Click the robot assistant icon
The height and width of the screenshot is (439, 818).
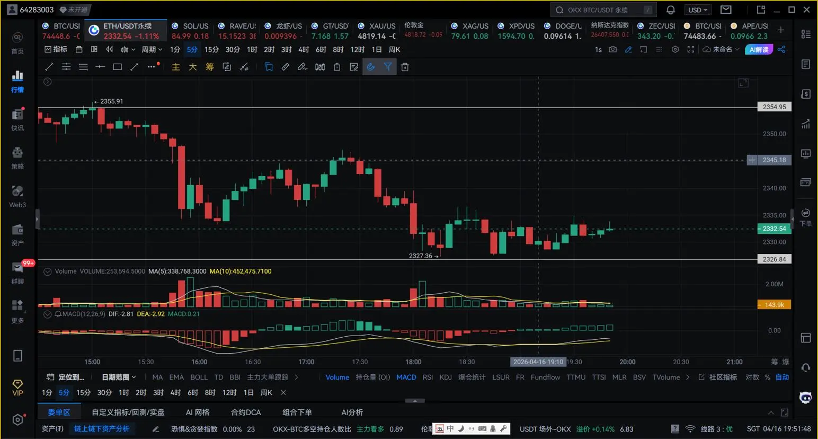tap(806, 398)
